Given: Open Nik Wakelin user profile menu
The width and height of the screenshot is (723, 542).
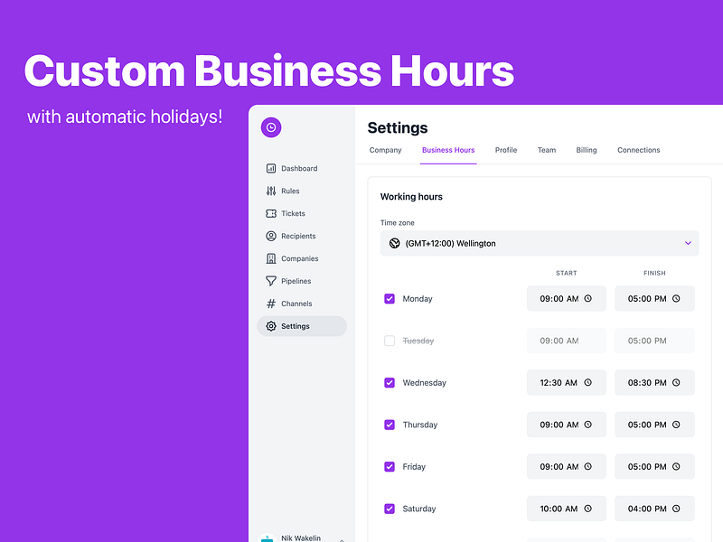Looking at the screenshot, I should coord(302,537).
